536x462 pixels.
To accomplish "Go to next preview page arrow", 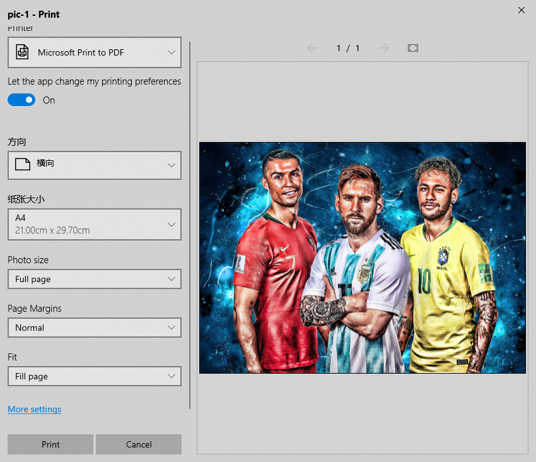I will [384, 48].
